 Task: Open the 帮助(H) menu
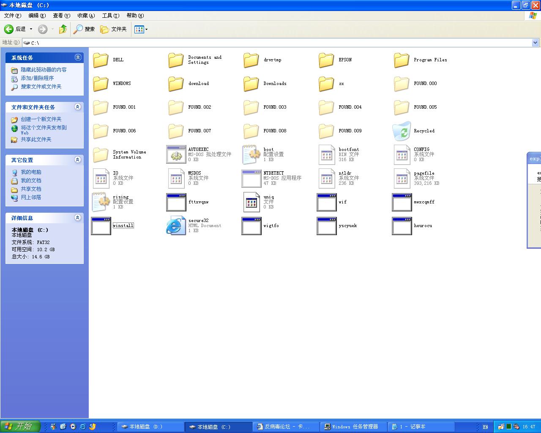(135, 16)
